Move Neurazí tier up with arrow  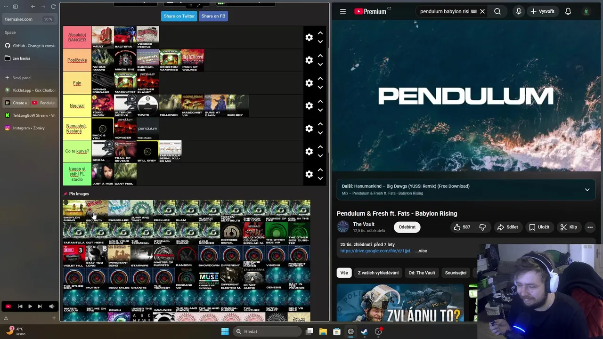coord(320,101)
